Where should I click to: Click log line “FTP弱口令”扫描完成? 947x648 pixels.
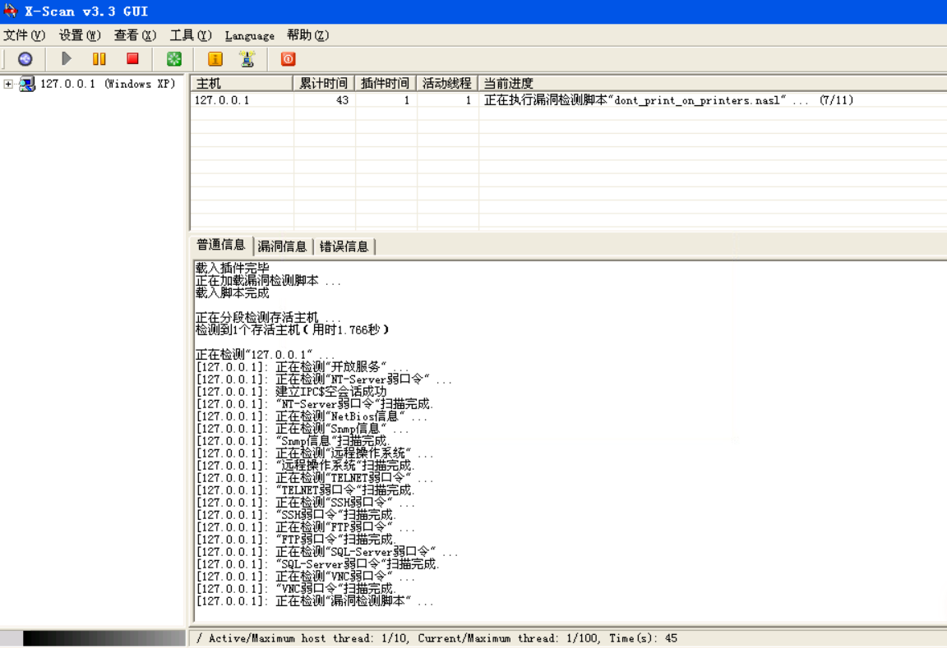(x=296, y=540)
